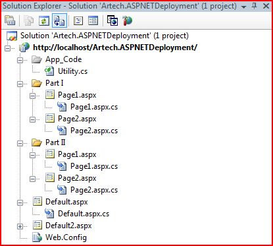Click the View Designer toolbar icon
The height and width of the screenshot is (246, 273).
pos(93,21)
